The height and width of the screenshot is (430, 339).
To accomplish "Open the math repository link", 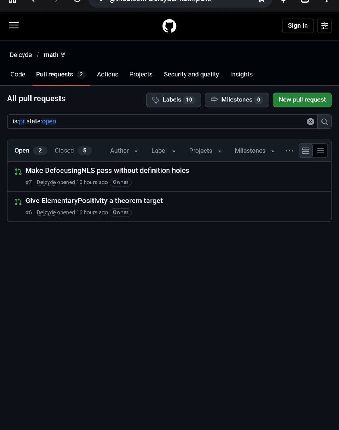I will 51,55.
